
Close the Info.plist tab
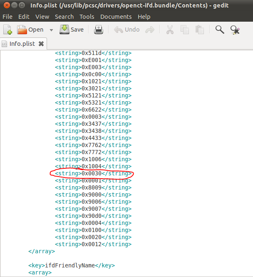point(41,44)
